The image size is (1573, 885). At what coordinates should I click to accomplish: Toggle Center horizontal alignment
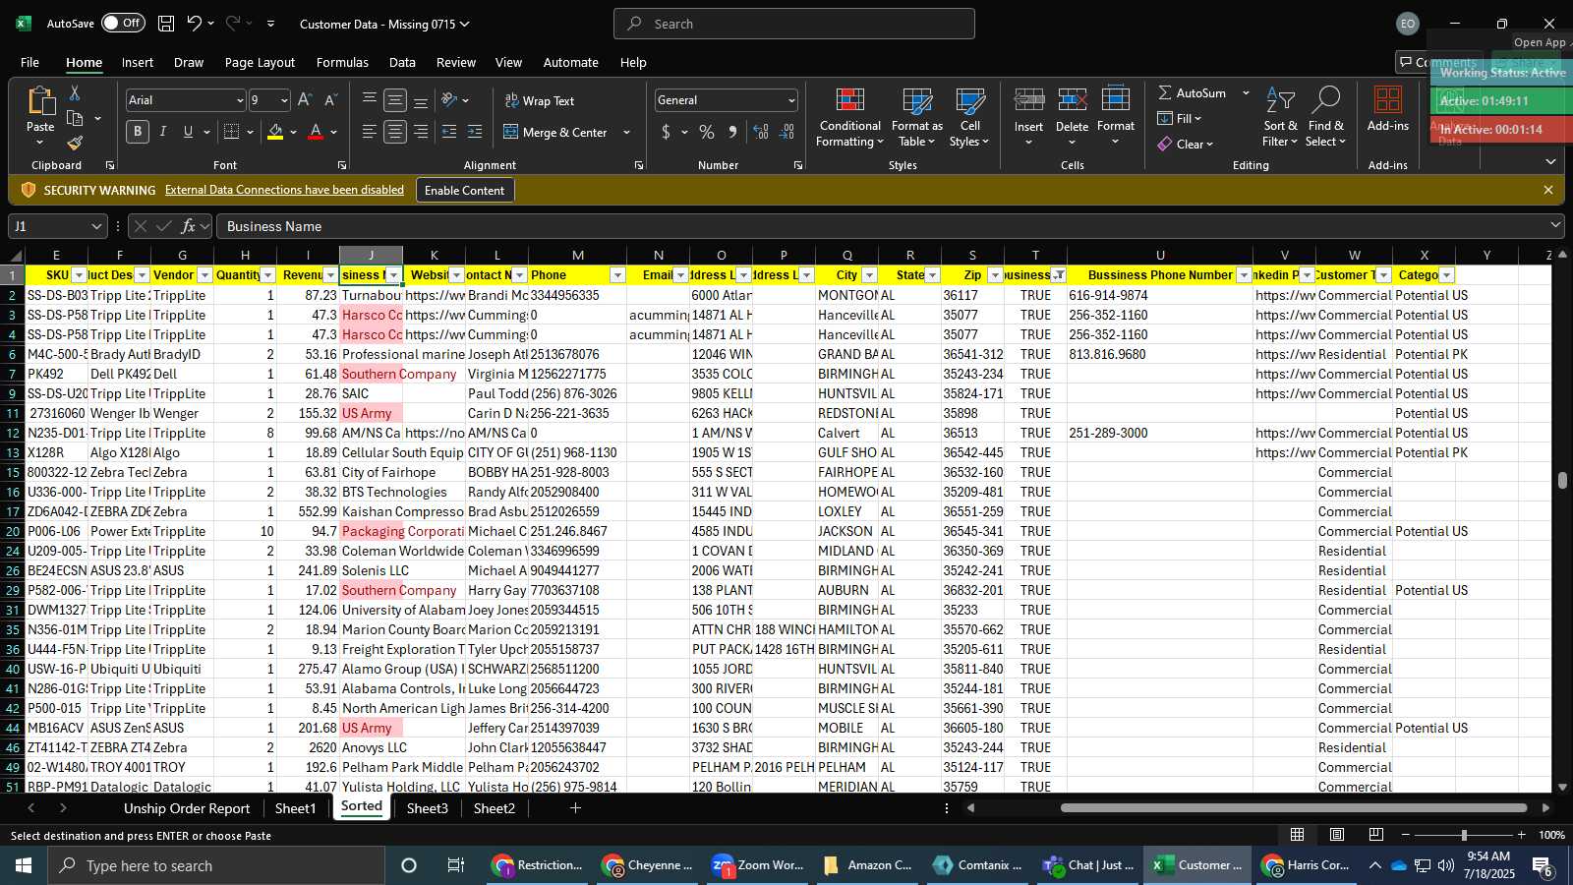[395, 132]
